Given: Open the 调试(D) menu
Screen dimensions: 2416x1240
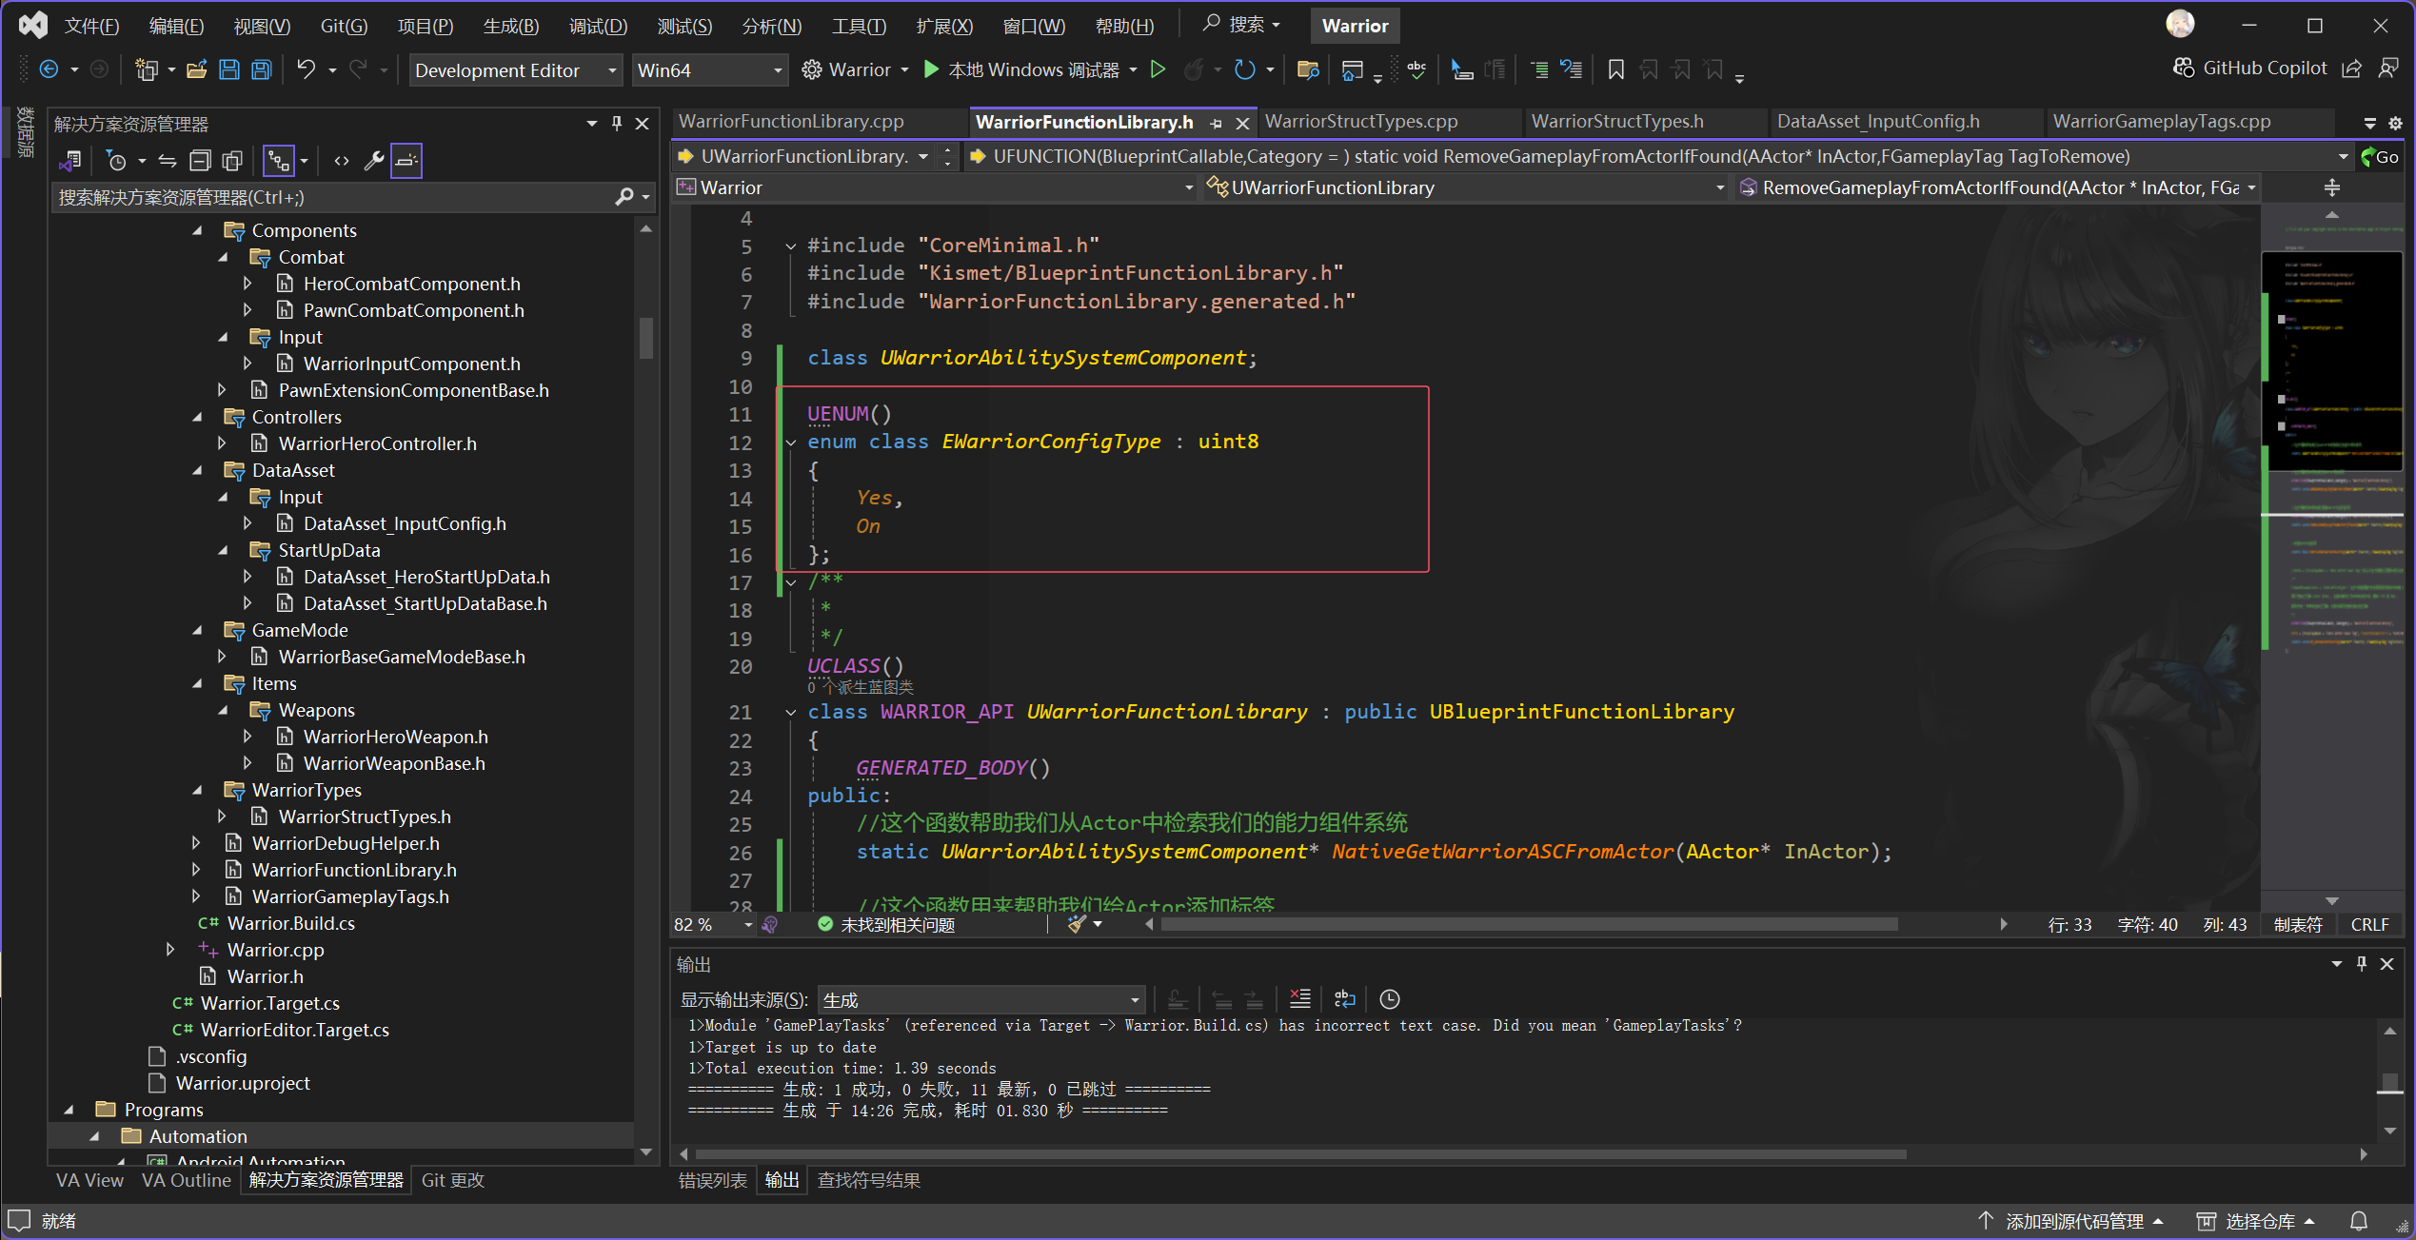Looking at the screenshot, I should click(x=598, y=26).
